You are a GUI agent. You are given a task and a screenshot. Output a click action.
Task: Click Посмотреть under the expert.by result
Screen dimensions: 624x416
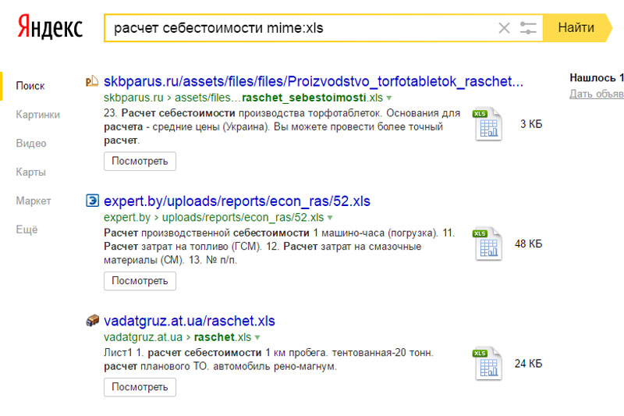click(140, 281)
